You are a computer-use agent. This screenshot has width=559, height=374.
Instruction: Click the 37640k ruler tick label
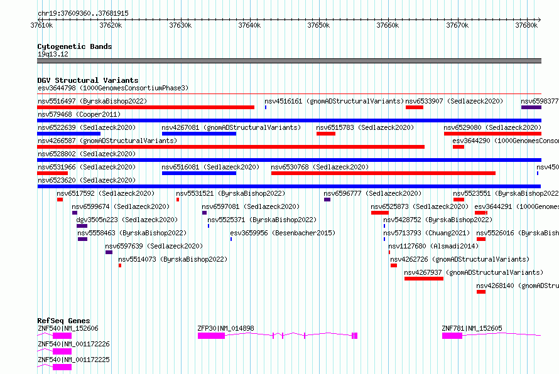(x=249, y=25)
